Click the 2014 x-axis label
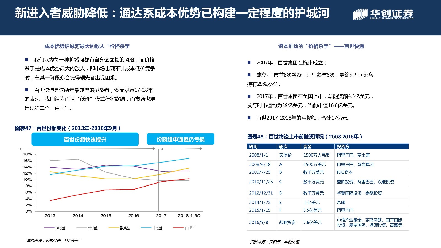441x248 pixels. tap(78, 216)
